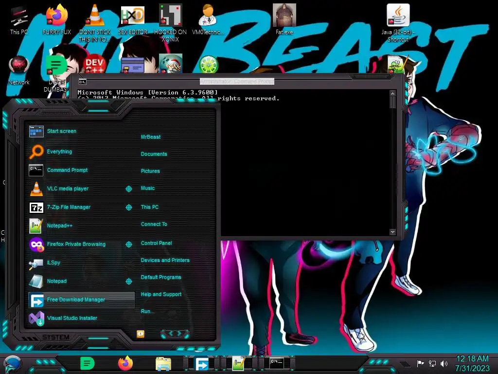This screenshot has height=374, width=498.
Task: Open VLC media player from Start menu
Action: coord(81,188)
